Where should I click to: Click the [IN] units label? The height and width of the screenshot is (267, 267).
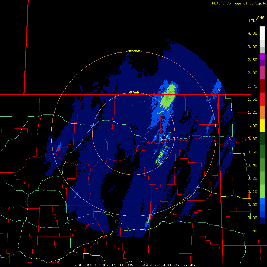[253, 20]
